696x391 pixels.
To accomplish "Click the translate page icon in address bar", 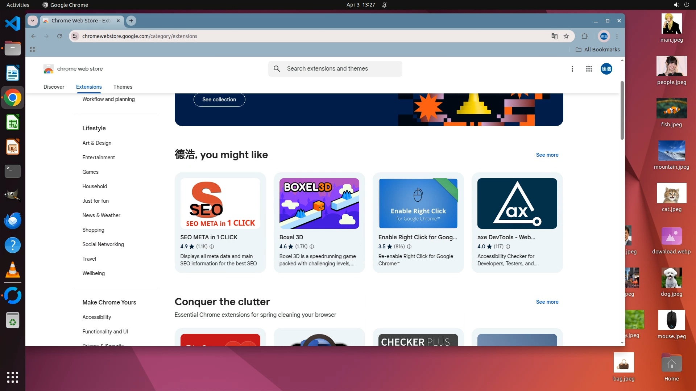I will click(554, 36).
